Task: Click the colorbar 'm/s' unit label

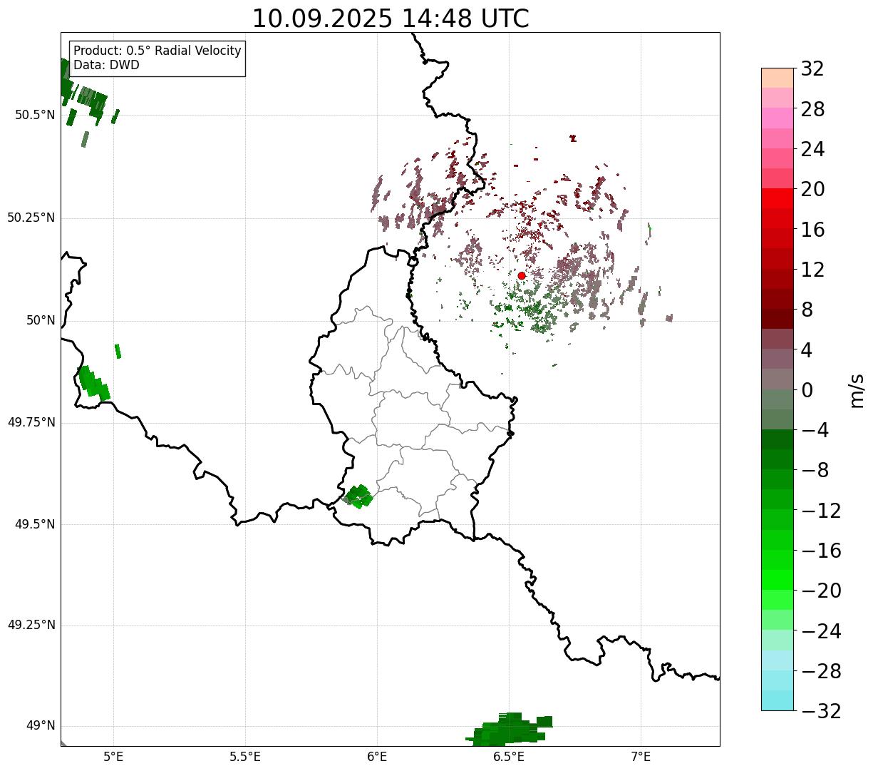Action: [x=857, y=390]
